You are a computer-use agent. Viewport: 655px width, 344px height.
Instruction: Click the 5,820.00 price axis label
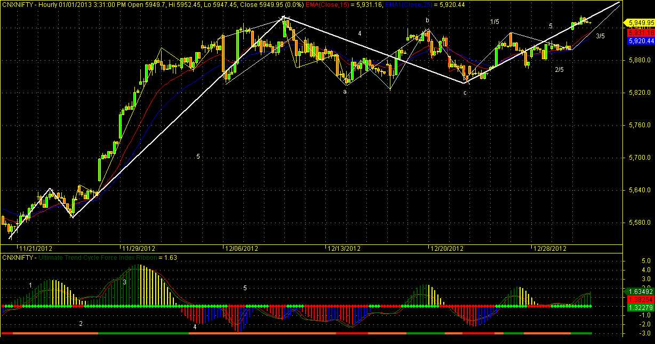tap(641, 93)
